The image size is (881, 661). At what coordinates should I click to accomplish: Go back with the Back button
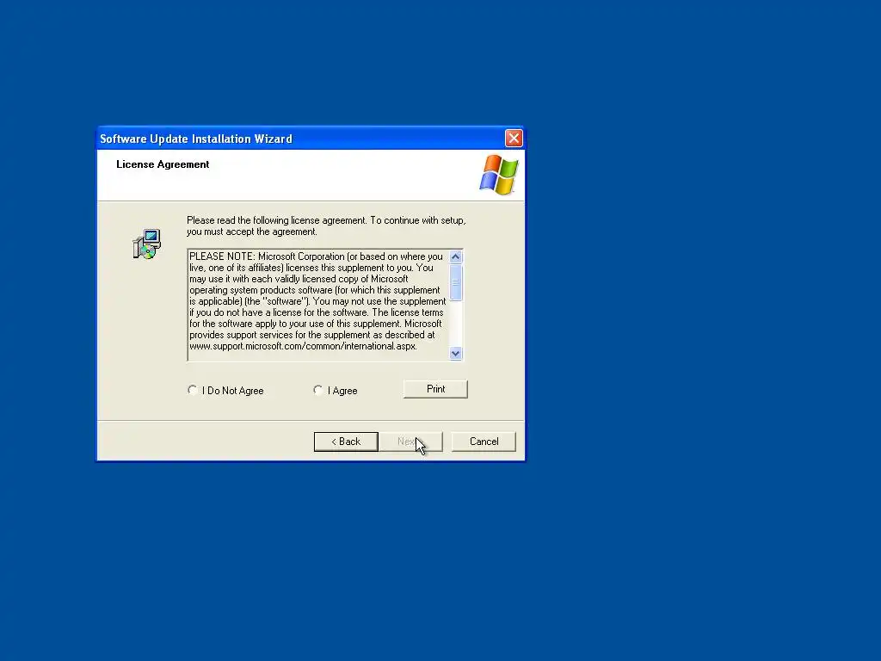tap(346, 442)
